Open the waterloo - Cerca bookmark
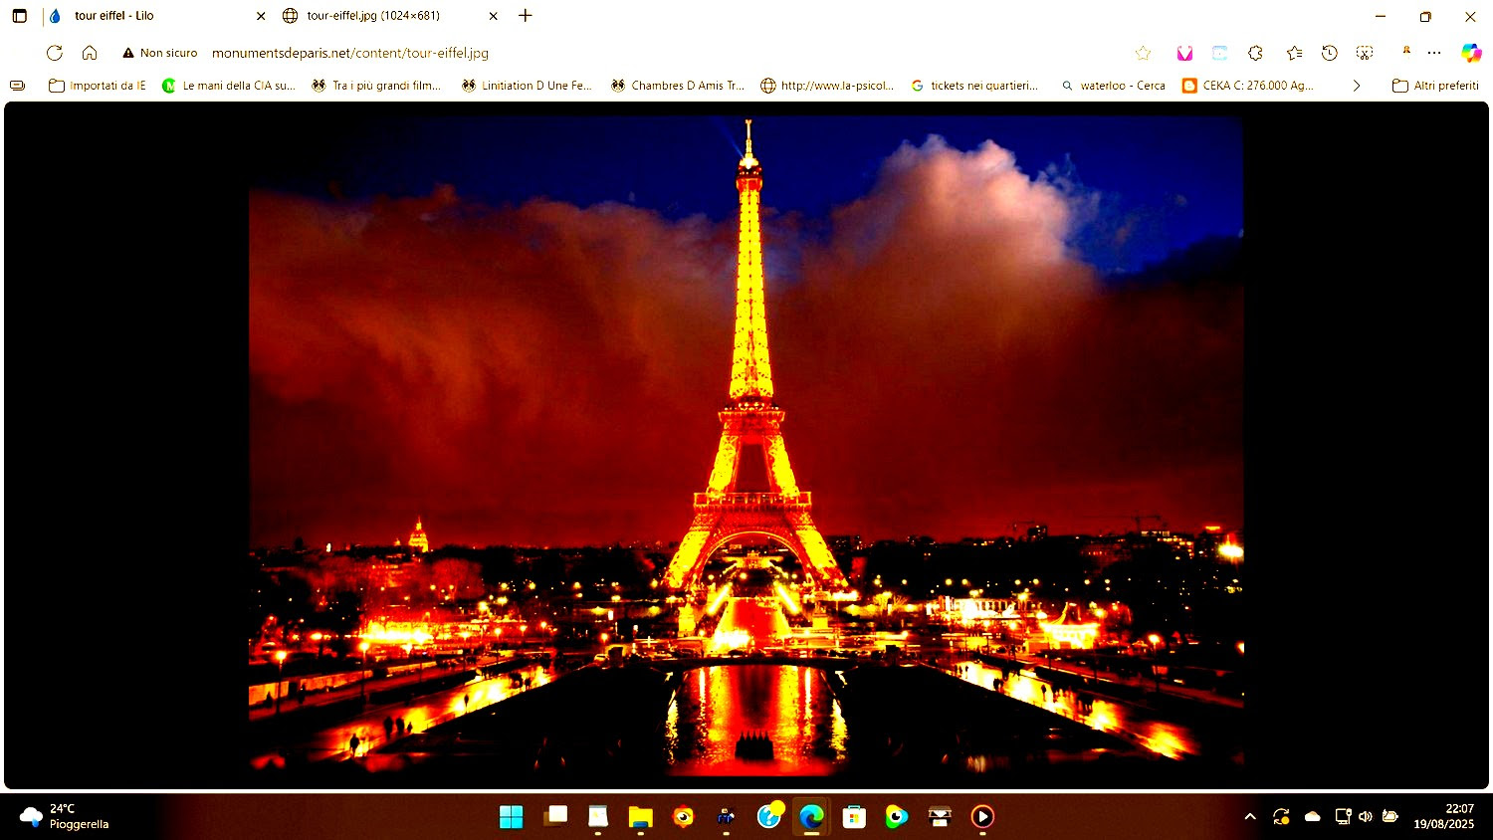1493x840 pixels. (1113, 86)
